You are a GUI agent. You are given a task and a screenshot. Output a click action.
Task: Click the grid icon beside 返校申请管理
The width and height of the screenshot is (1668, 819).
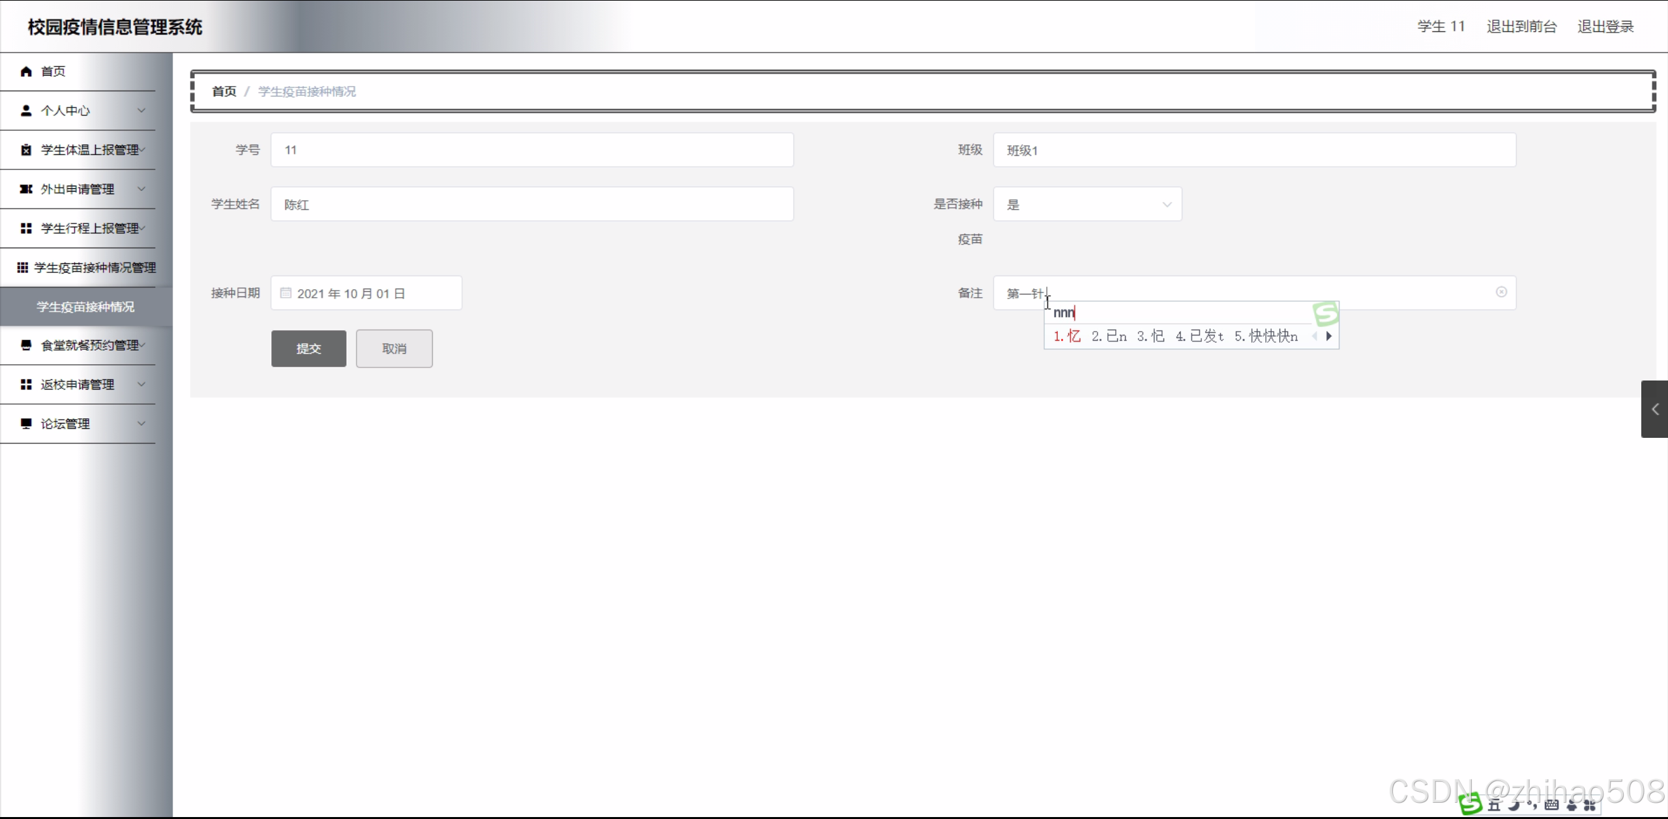26,384
